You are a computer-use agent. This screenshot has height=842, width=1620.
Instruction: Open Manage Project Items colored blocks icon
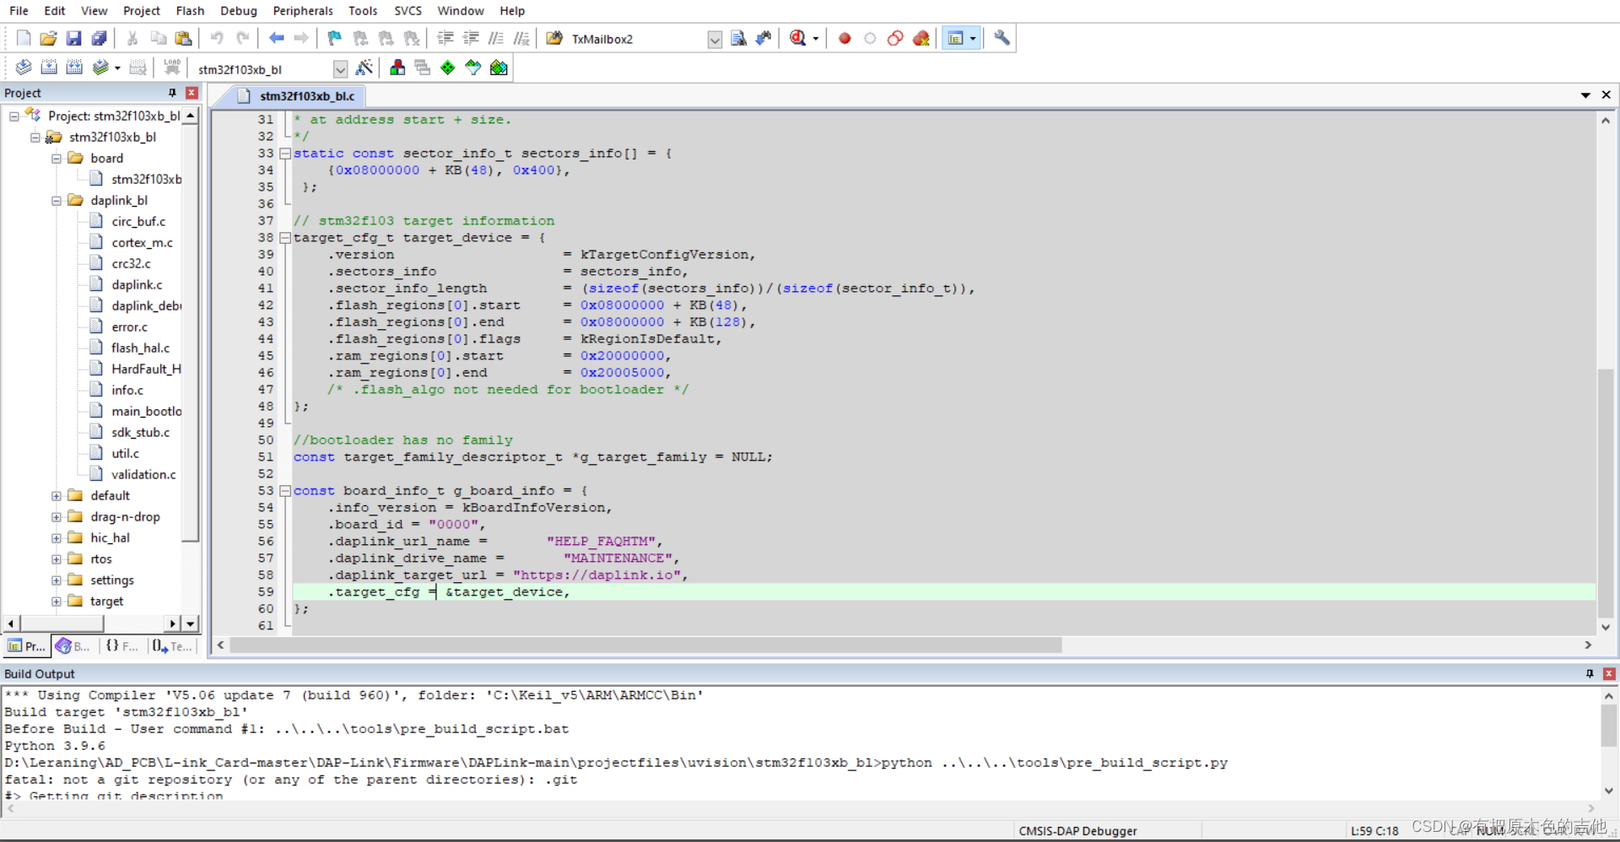click(397, 67)
